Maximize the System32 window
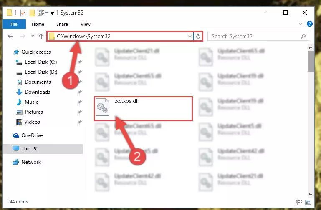 [x=286, y=12]
